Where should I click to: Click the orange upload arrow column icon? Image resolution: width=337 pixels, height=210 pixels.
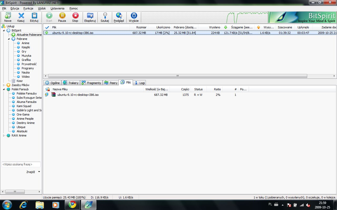[259, 27]
